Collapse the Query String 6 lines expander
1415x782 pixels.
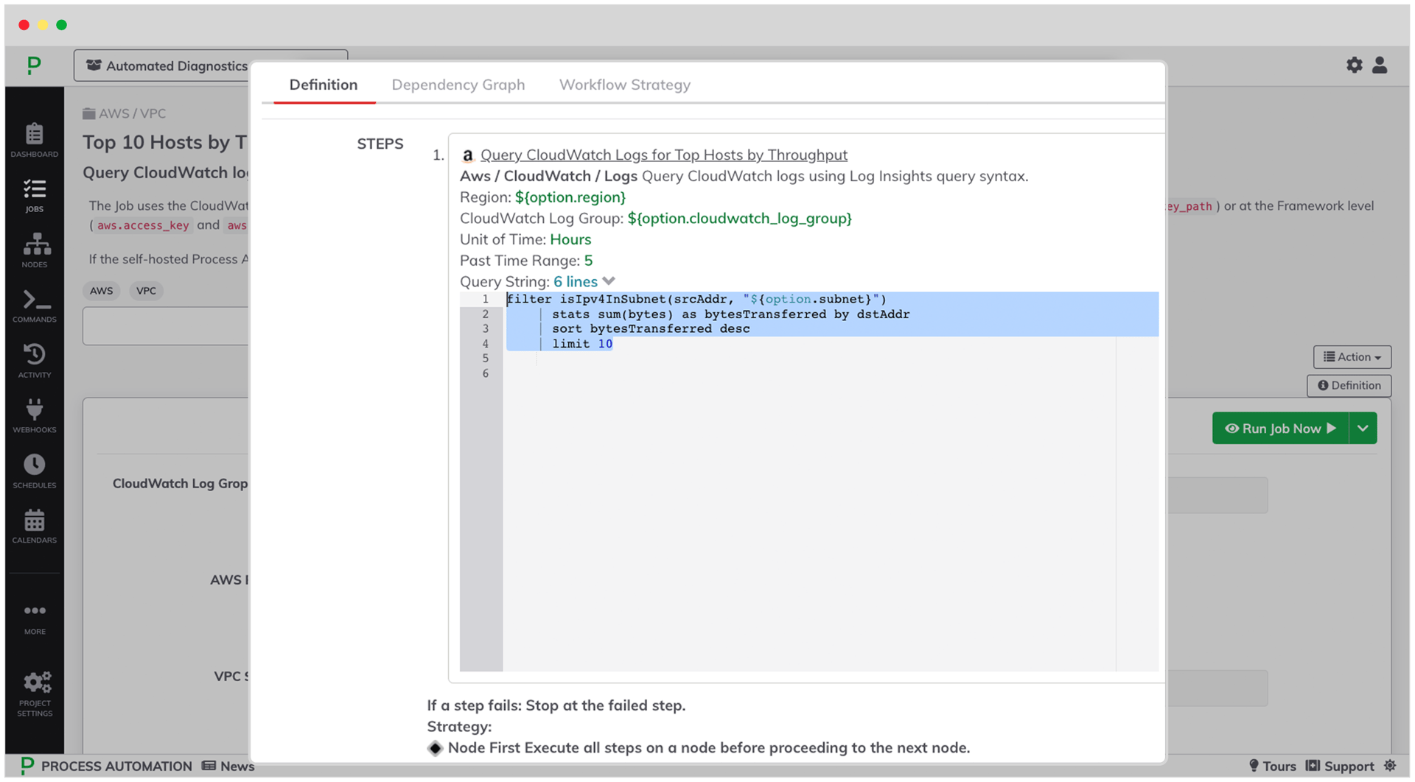(584, 281)
